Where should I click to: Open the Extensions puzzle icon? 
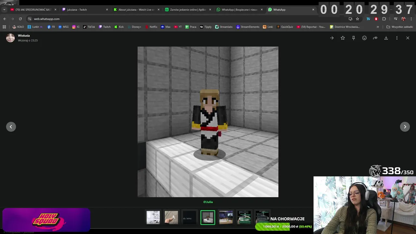click(x=384, y=19)
